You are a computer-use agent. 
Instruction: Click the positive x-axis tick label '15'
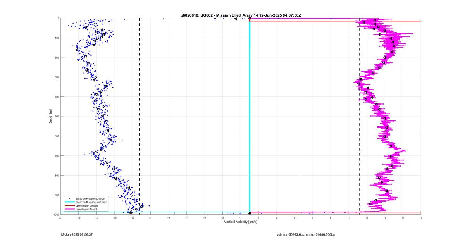click(385, 217)
